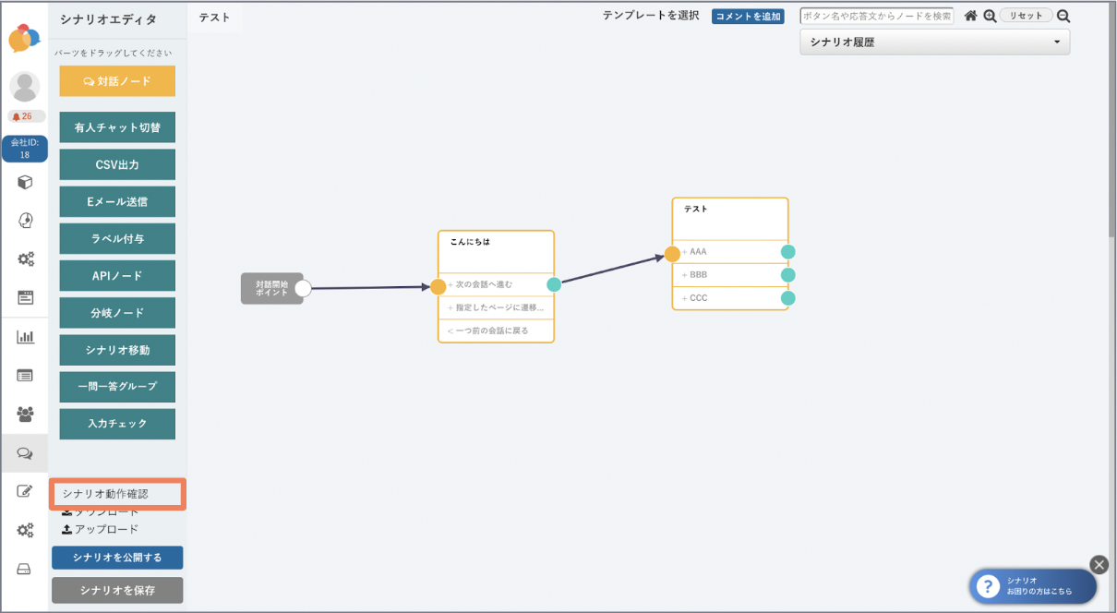Click teal connector beside BBB
This screenshot has height=613, width=1117.
point(788,274)
